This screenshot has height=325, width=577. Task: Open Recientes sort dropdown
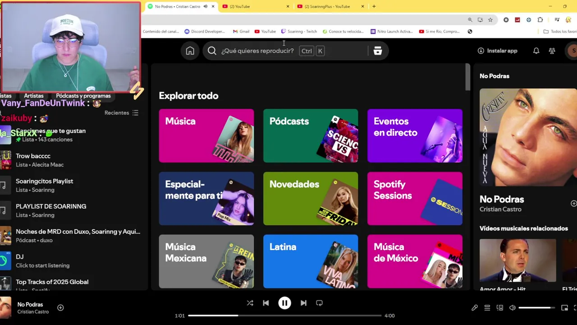121,113
